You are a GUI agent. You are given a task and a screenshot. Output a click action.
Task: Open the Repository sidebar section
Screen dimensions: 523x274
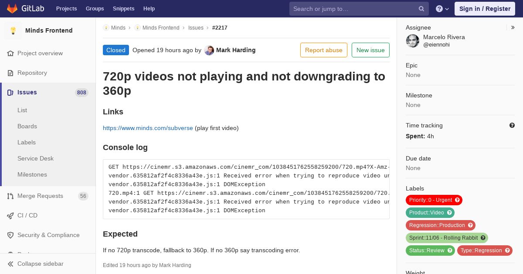pos(32,73)
